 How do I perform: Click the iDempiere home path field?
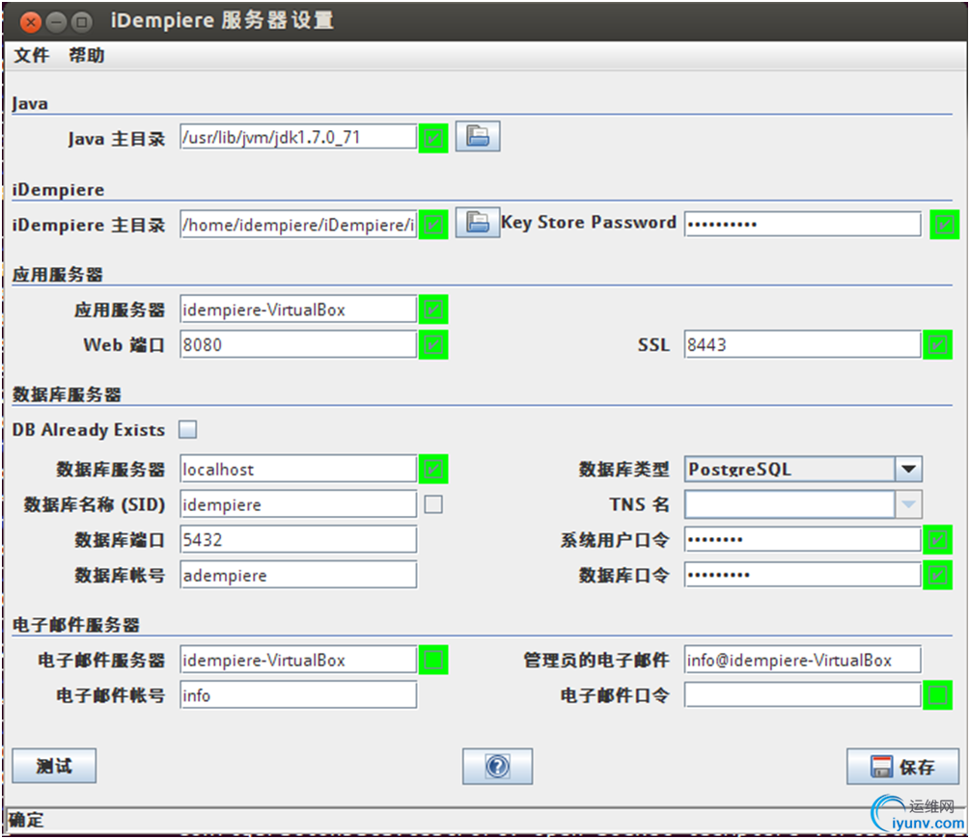pos(298,224)
